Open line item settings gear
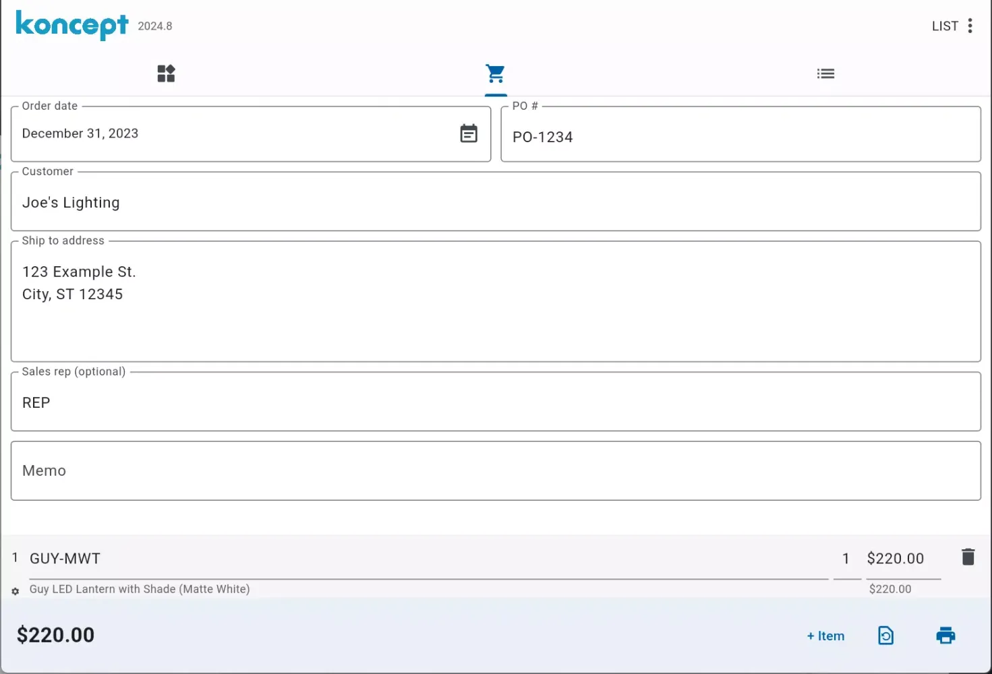992x674 pixels. click(x=16, y=591)
